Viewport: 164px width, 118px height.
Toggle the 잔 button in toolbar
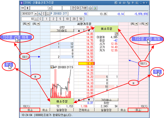click(73, 8)
